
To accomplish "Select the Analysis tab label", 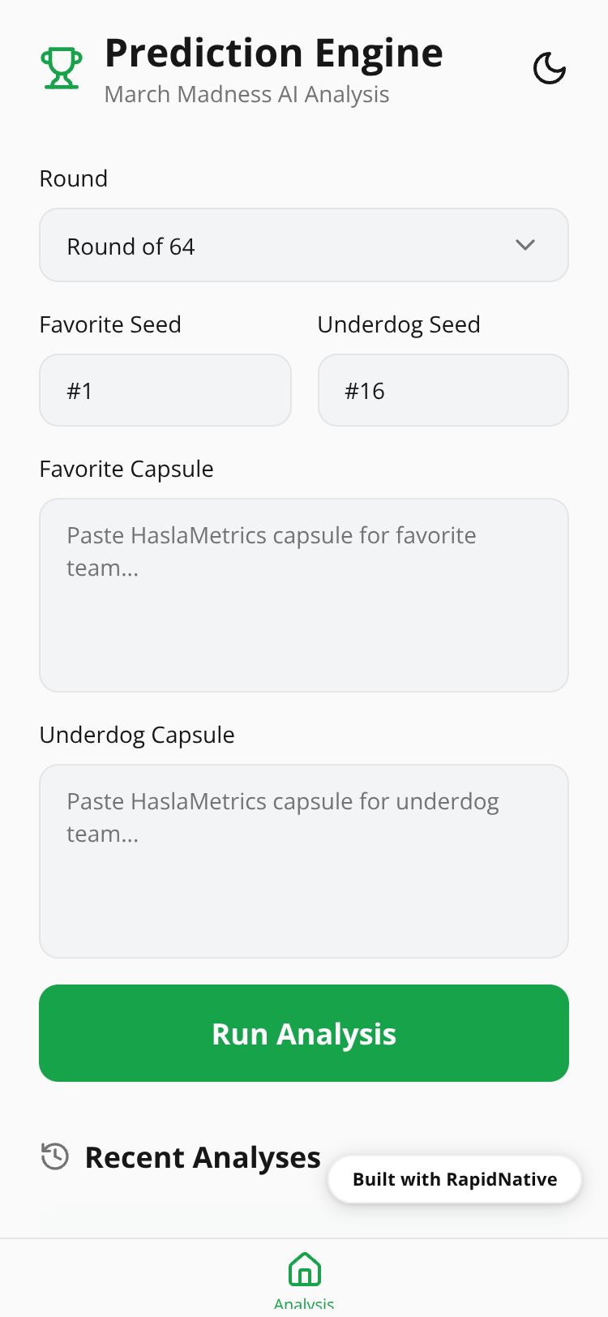I will click(x=304, y=1304).
